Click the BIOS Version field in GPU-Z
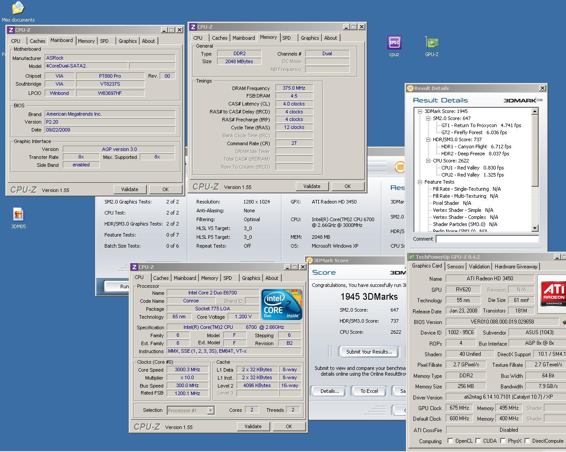 [502, 322]
